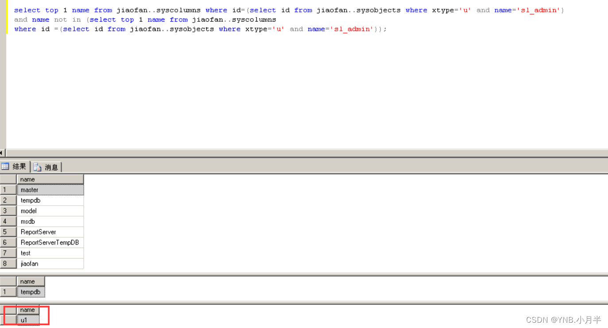This screenshot has width=608, height=328.
Task: Select row header 3 in the first grid
Action: coord(8,211)
